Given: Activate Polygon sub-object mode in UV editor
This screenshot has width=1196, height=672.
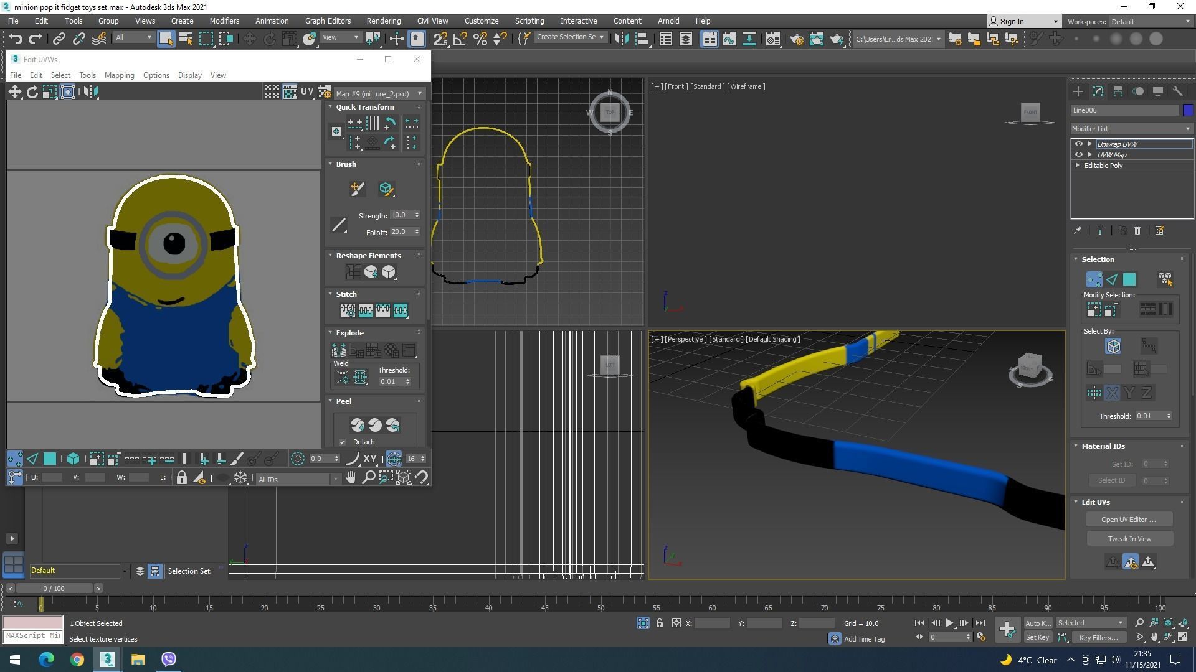Looking at the screenshot, I should tap(50, 459).
